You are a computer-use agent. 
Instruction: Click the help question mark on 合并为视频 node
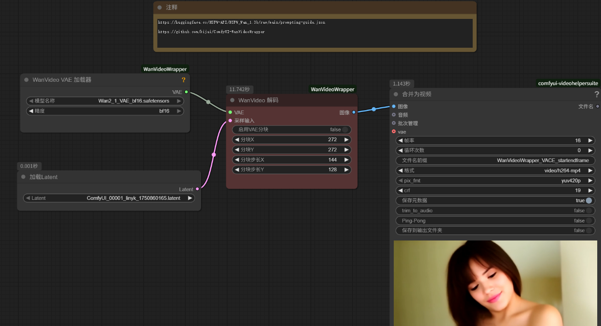pos(597,94)
